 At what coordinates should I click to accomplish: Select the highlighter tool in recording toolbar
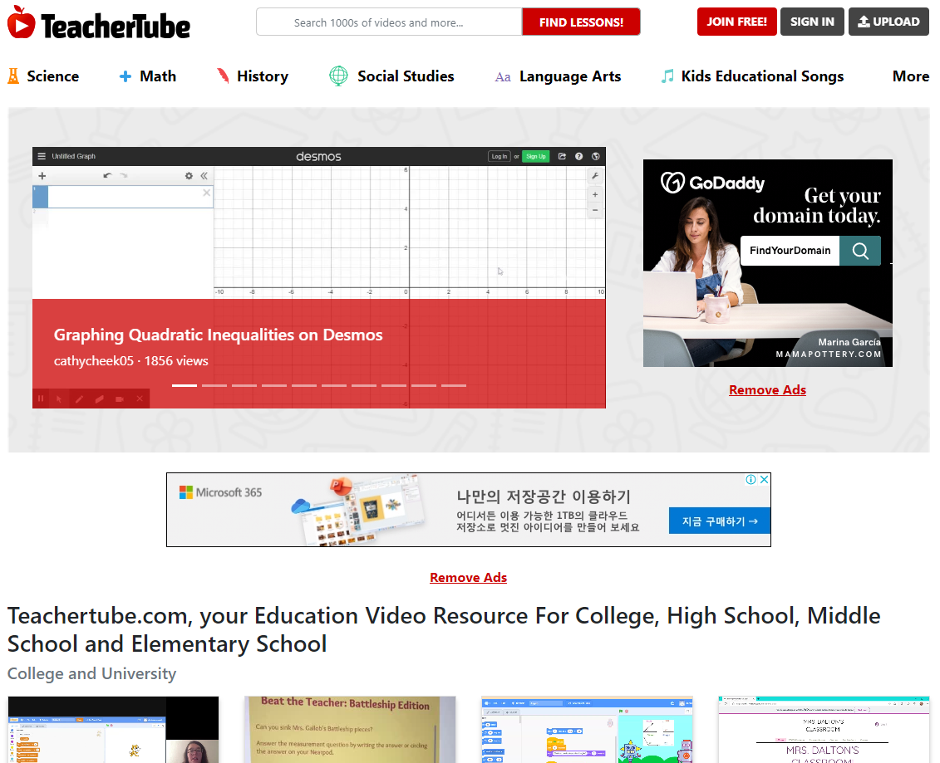tap(100, 399)
